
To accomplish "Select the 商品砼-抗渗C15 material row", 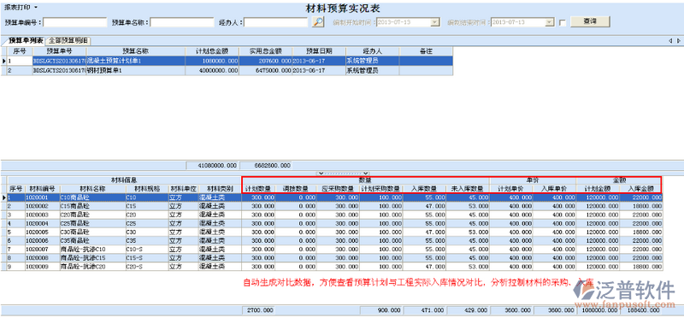I will (x=332, y=258).
